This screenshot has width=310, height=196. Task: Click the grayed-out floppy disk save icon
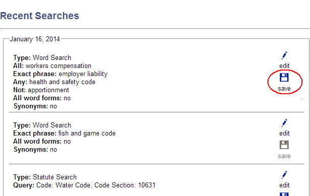284,145
